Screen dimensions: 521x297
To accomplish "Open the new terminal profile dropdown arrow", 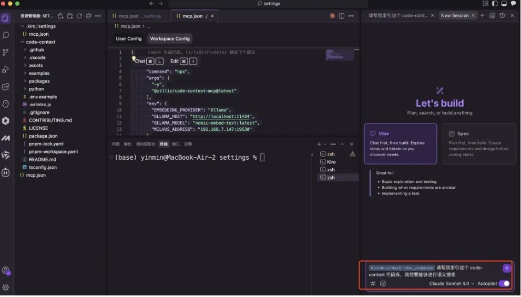I will 324,144.
